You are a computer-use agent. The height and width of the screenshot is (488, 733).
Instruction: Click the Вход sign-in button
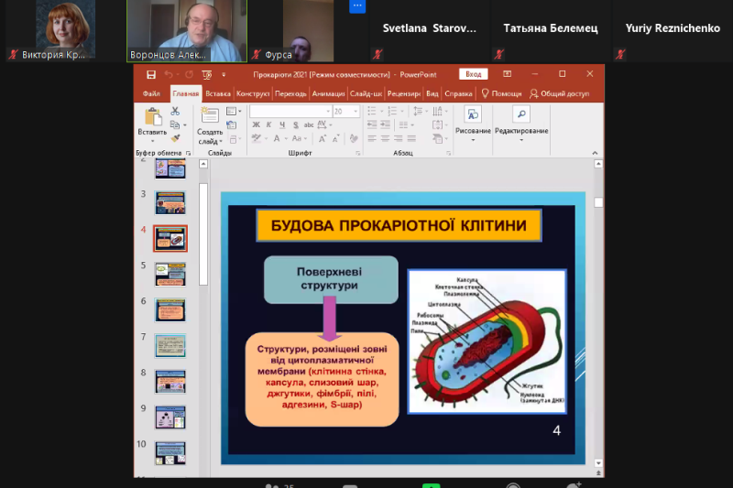(x=474, y=74)
